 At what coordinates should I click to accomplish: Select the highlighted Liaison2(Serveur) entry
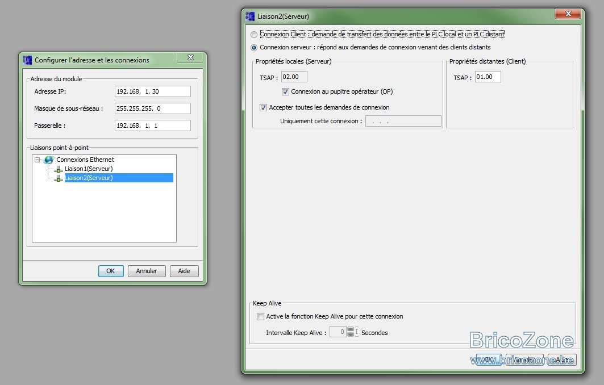point(119,178)
